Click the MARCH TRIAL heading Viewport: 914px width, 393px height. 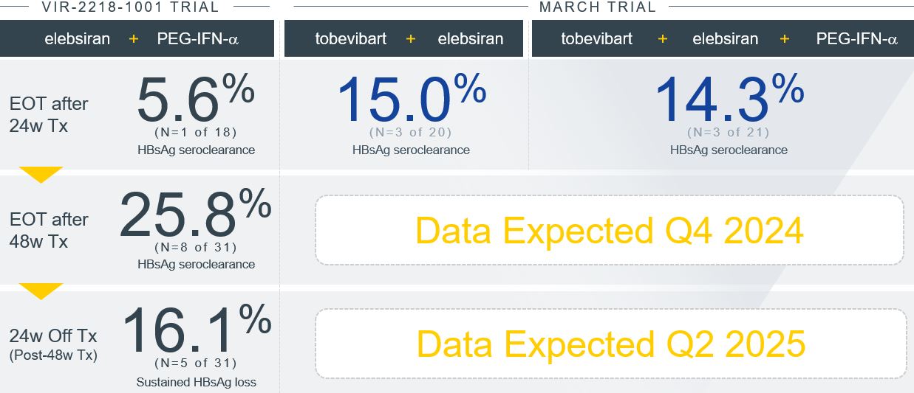(x=597, y=7)
